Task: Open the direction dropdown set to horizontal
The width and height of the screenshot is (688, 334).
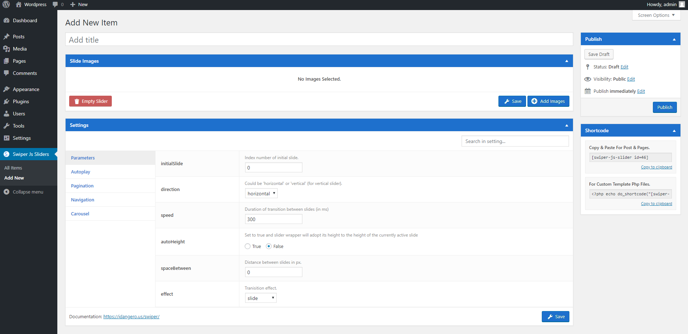Action: (x=261, y=194)
